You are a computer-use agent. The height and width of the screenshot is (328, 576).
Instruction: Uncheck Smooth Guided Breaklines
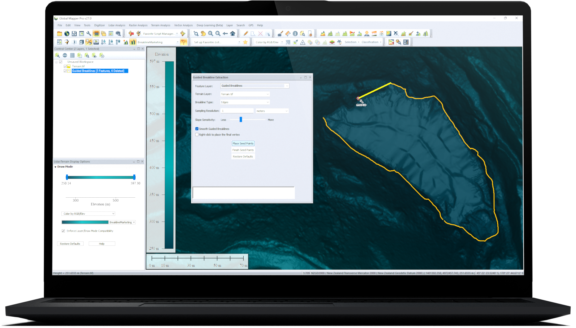[197, 129]
